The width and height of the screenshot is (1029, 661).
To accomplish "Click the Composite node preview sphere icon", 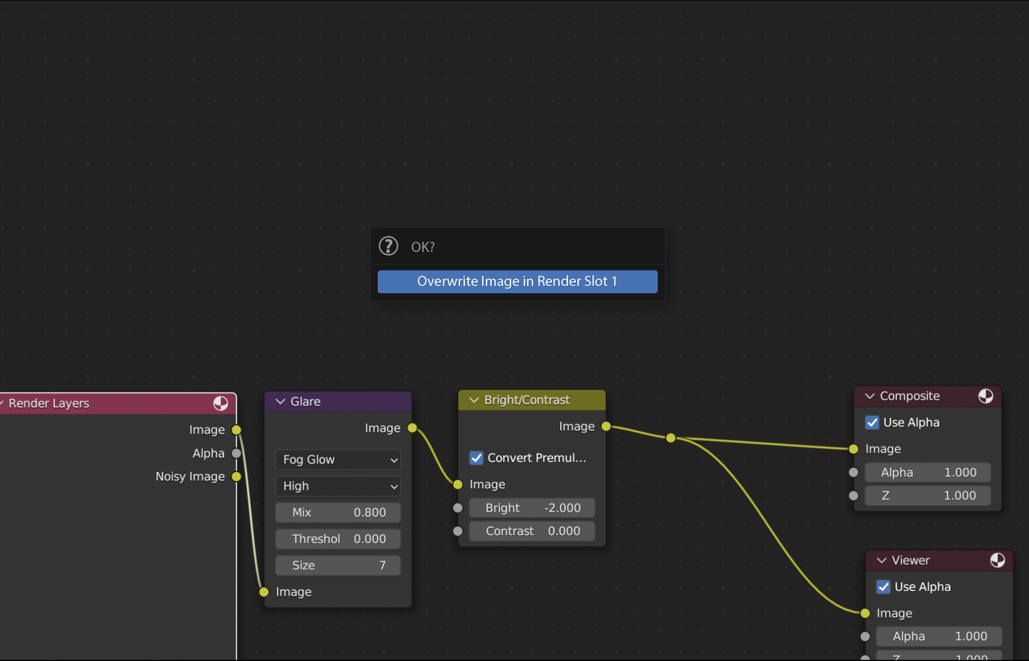I will click(x=986, y=396).
